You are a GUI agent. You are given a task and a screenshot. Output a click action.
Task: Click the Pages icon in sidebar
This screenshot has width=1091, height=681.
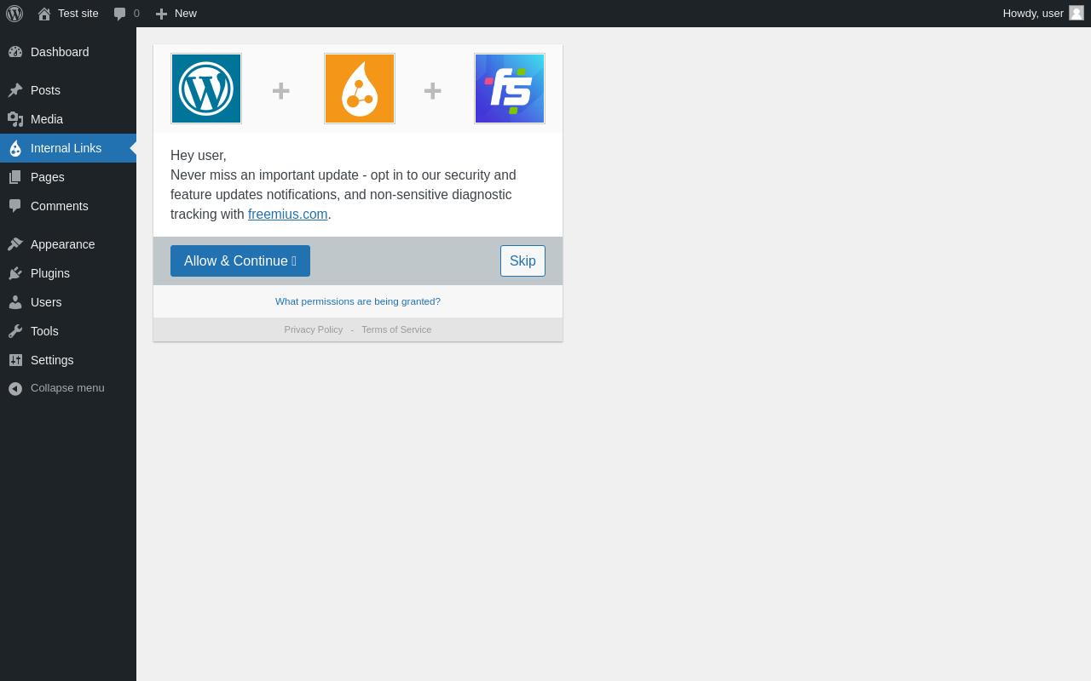pyautogui.click(x=15, y=177)
